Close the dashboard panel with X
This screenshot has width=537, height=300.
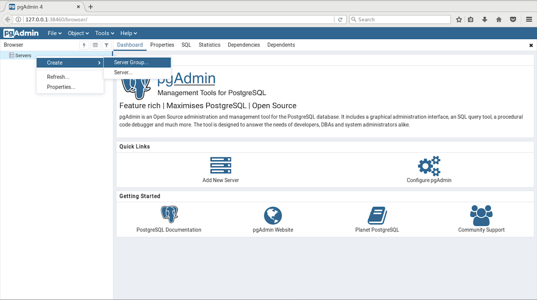coord(531,45)
